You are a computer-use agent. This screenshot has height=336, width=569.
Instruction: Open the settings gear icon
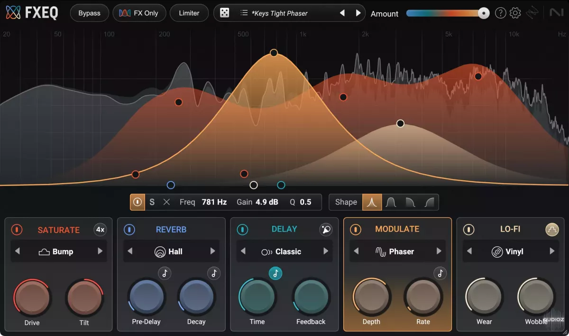pyautogui.click(x=515, y=13)
